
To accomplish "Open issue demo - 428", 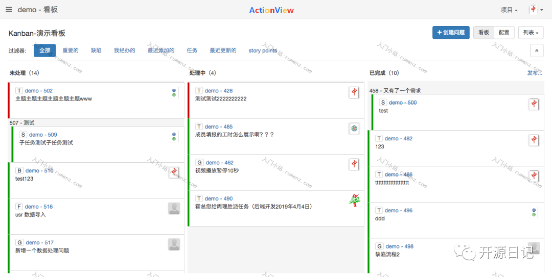I will [219, 91].
